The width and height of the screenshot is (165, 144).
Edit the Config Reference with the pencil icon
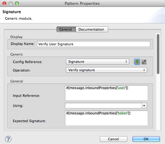point(144,62)
